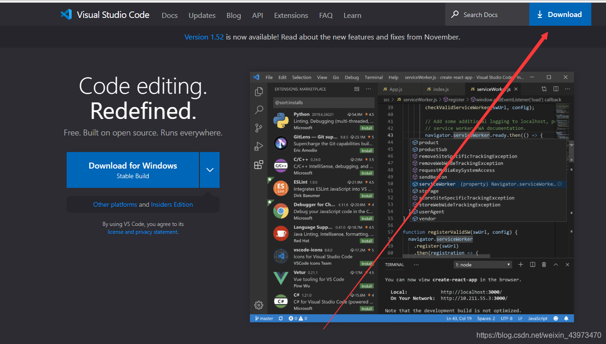Go to Updates in the site navigation
The width and height of the screenshot is (606, 344).
[x=202, y=15]
